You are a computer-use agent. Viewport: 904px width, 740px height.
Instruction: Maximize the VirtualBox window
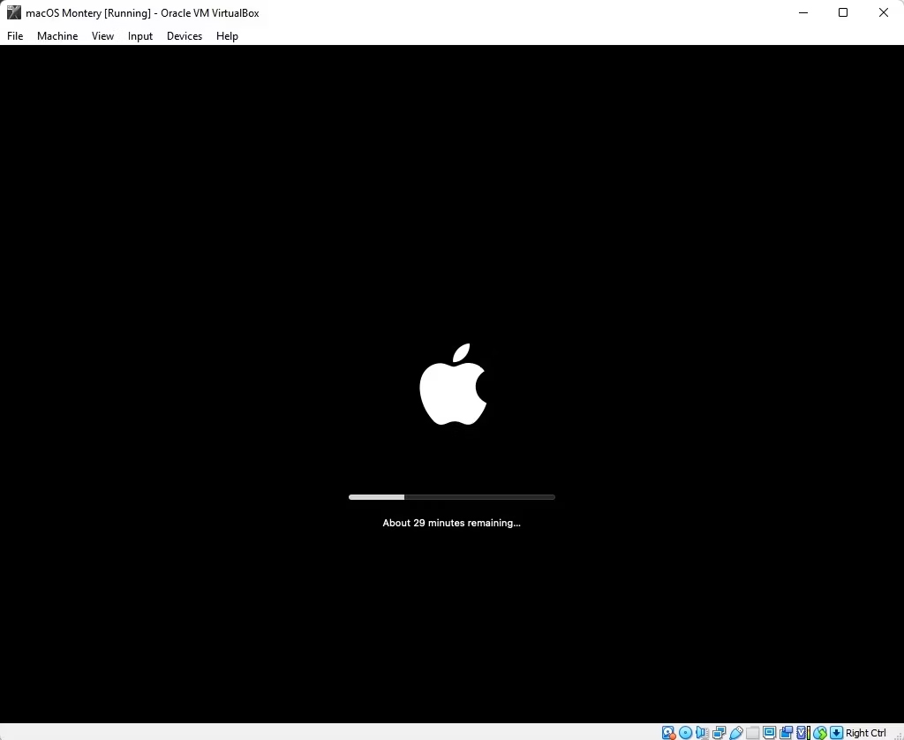point(843,12)
